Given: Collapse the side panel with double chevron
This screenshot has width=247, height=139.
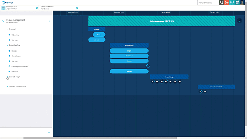Looking at the screenshot, I should click(49, 132).
